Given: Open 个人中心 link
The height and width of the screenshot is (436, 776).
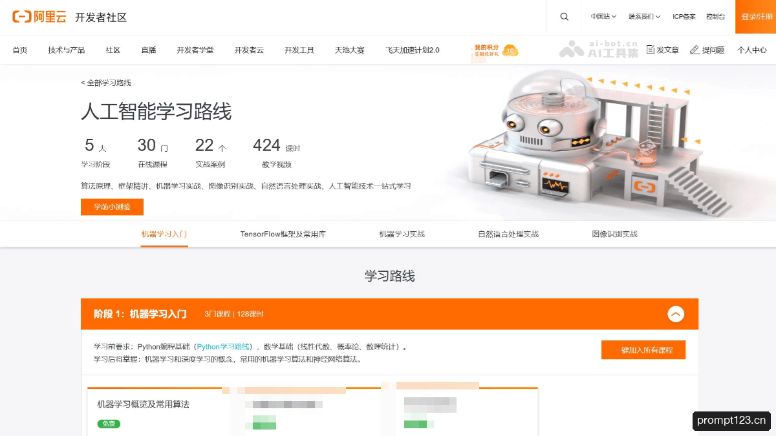Looking at the screenshot, I should pyautogui.click(x=752, y=50).
